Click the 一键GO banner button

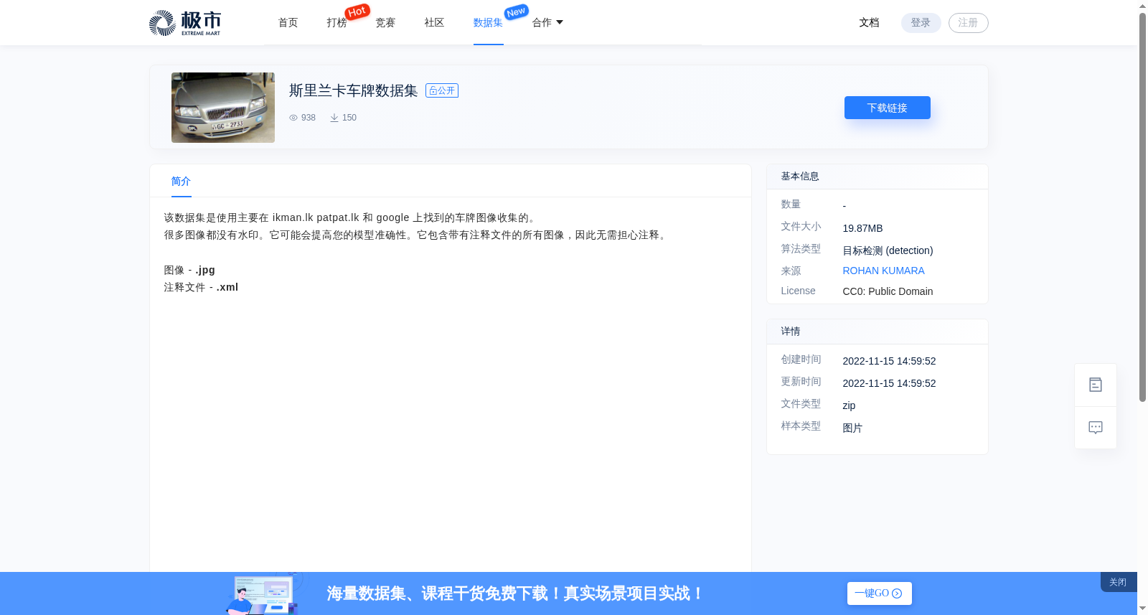pyautogui.click(x=880, y=593)
